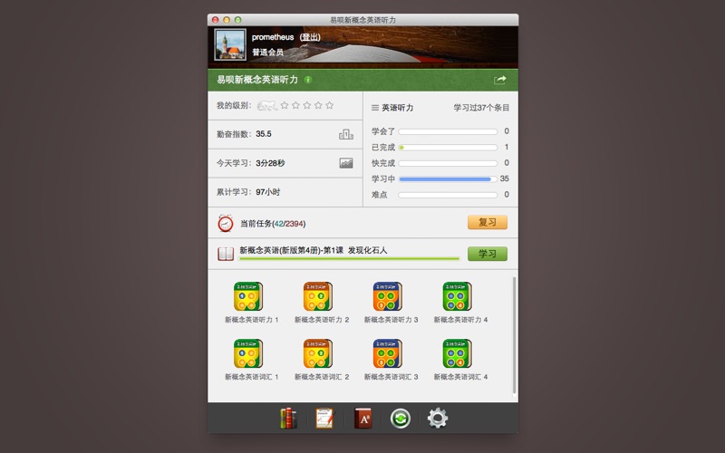Image resolution: width=725 pixels, height=453 pixels.
Task: Select course 新概念英语词汇 2
Action: pos(318,353)
